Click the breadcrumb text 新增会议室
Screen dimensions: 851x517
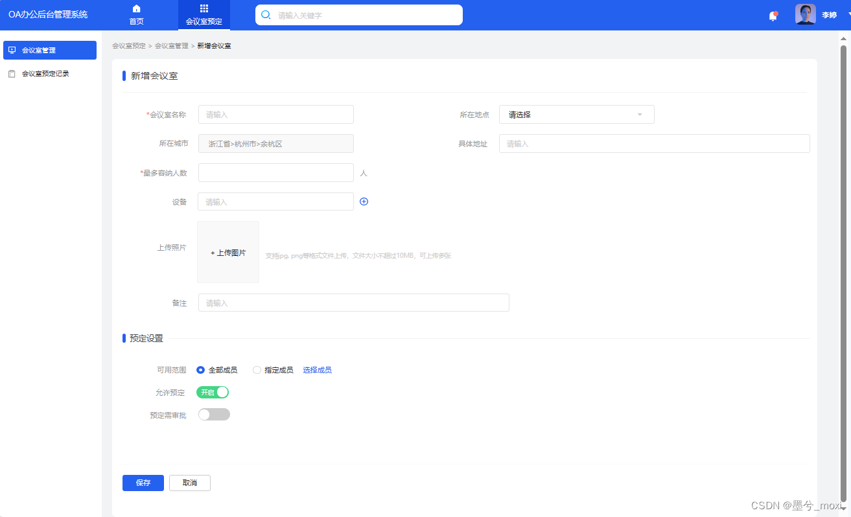[x=215, y=46]
